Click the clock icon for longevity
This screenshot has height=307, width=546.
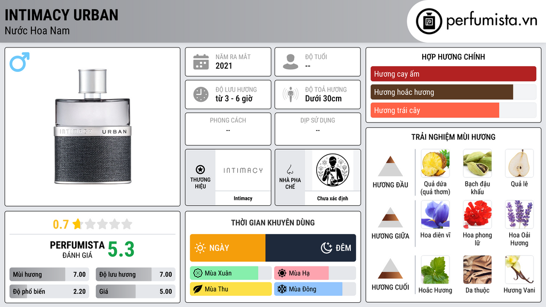coord(201,94)
